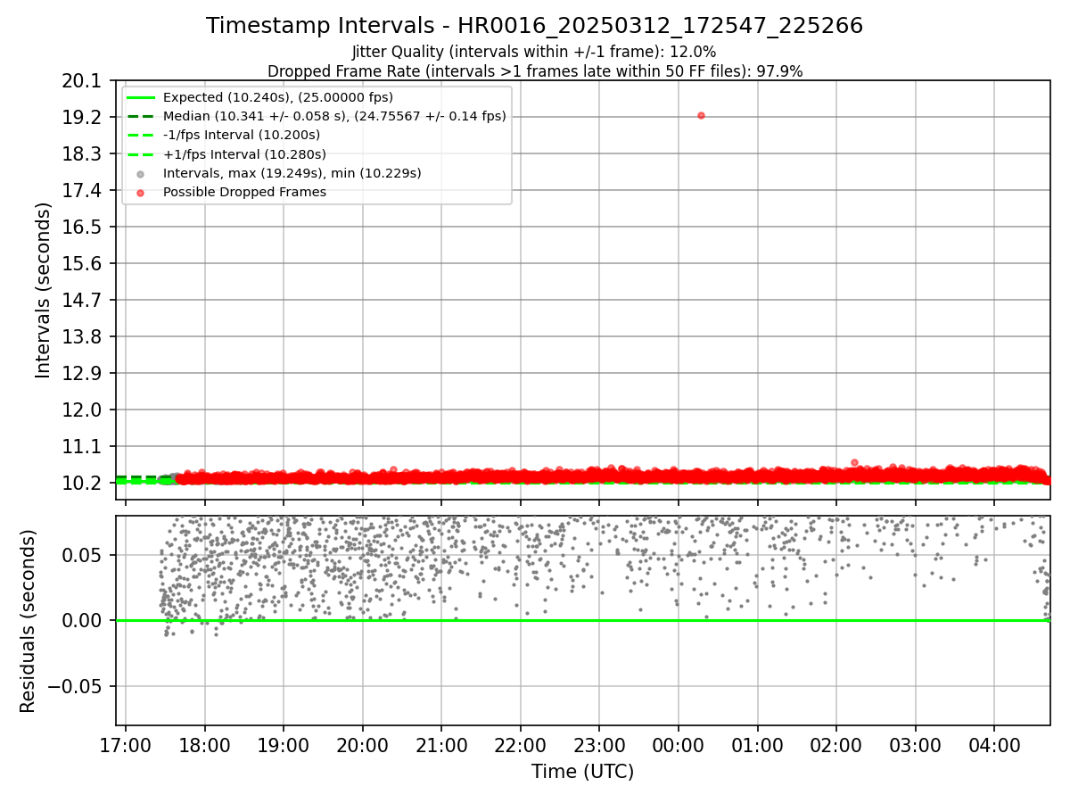Click the red outlier point just after 02:00
The width and height of the screenshot is (1070, 803).
click(854, 462)
